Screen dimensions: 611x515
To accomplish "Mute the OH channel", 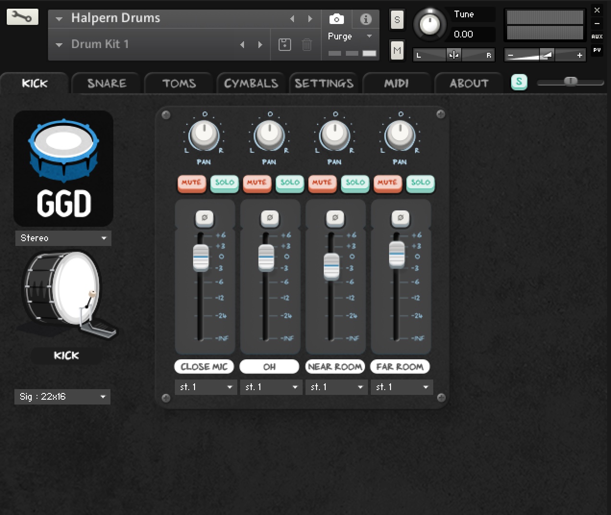I will pyautogui.click(x=257, y=183).
